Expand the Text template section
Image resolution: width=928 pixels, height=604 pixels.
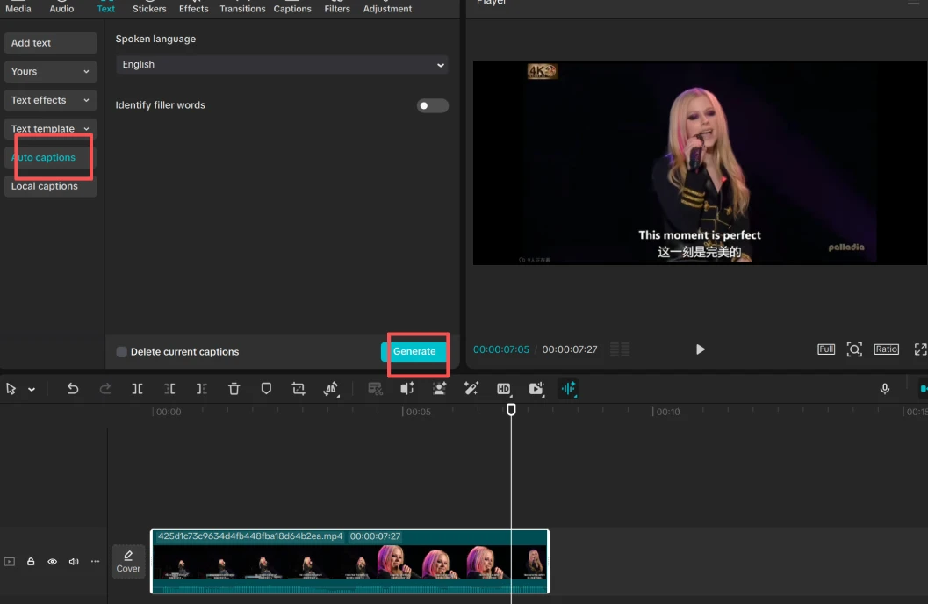coord(50,128)
